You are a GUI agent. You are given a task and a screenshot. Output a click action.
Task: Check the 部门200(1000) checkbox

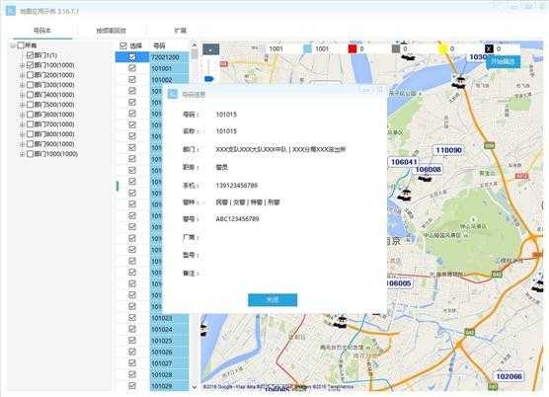pos(30,75)
